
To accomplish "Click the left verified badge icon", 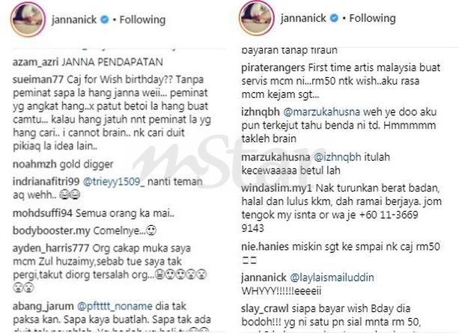I will point(104,19).
